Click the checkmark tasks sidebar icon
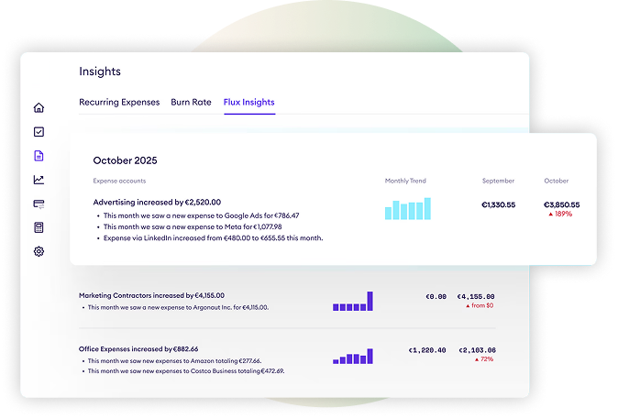 click(39, 131)
